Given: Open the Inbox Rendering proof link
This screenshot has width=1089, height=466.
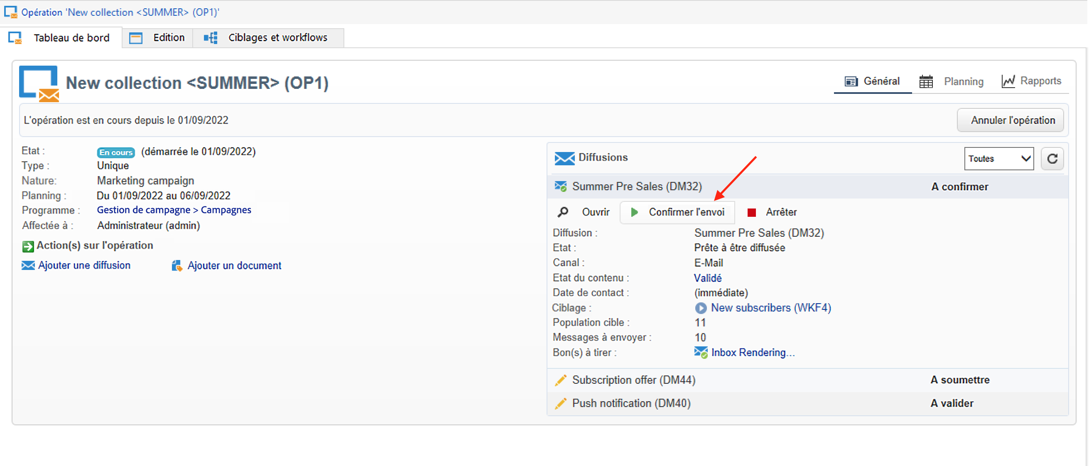Looking at the screenshot, I should [753, 353].
